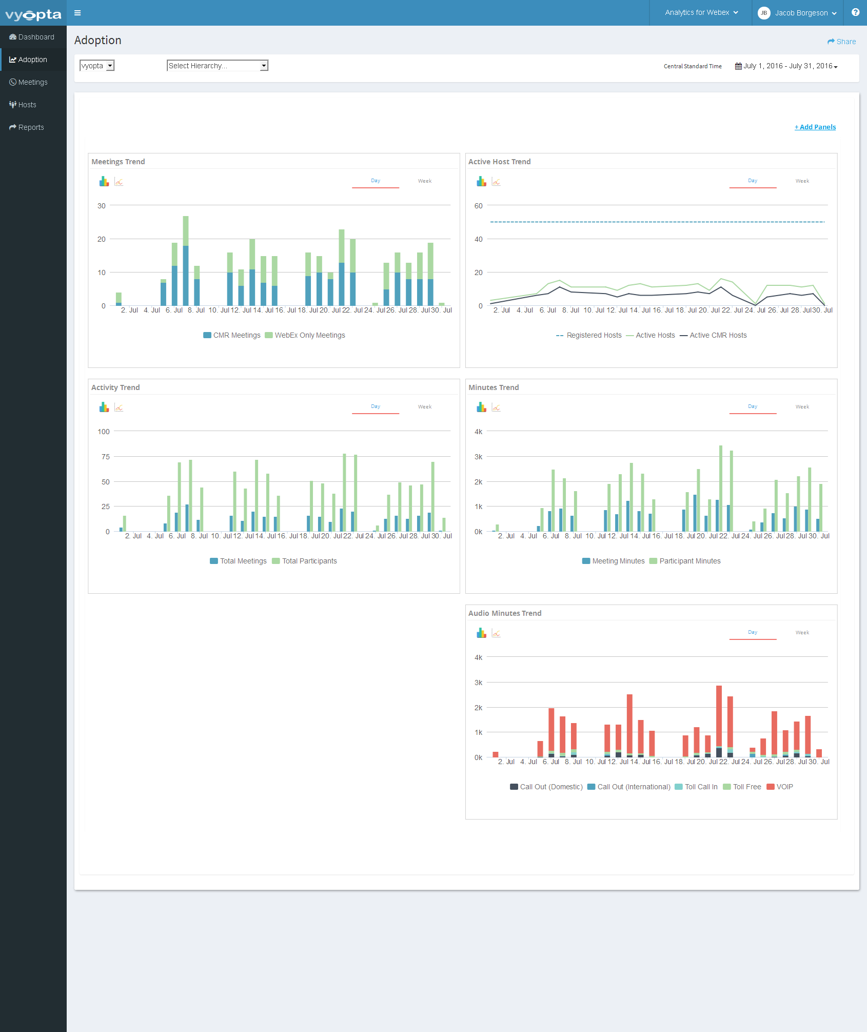Screen dimensions: 867x1032
Task: Click the Minutes Trend panel title
Action: [x=494, y=387]
